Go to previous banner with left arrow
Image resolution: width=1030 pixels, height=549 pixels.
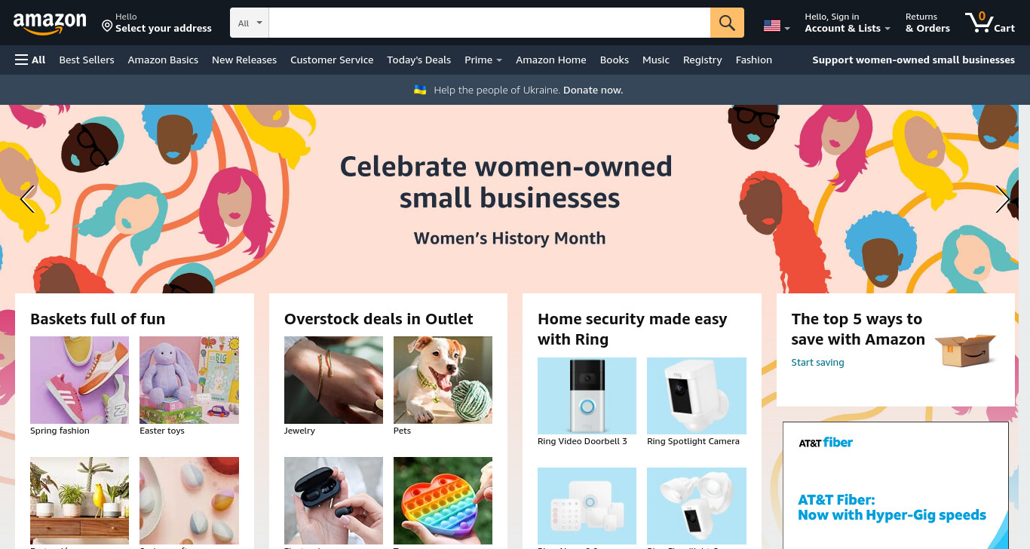[x=27, y=199]
